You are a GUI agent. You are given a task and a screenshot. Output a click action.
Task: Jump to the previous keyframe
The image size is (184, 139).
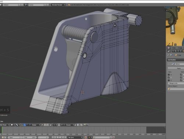coord(55,137)
